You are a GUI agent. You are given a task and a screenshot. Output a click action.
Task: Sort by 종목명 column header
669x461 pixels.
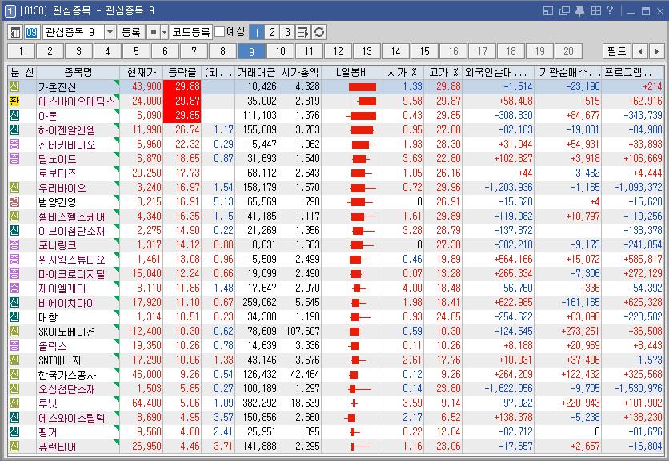(x=78, y=73)
